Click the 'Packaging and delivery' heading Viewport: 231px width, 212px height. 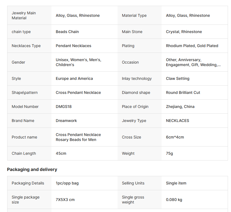click(x=32, y=169)
